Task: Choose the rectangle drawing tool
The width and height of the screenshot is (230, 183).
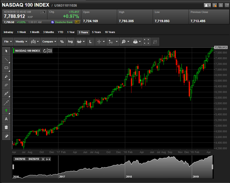Action: 6,68
